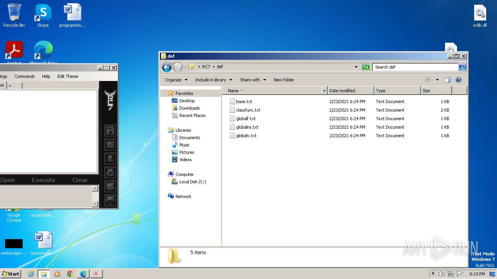This screenshot has height=279, width=497.
Task: Select globalns.txt file
Action: (244, 127)
